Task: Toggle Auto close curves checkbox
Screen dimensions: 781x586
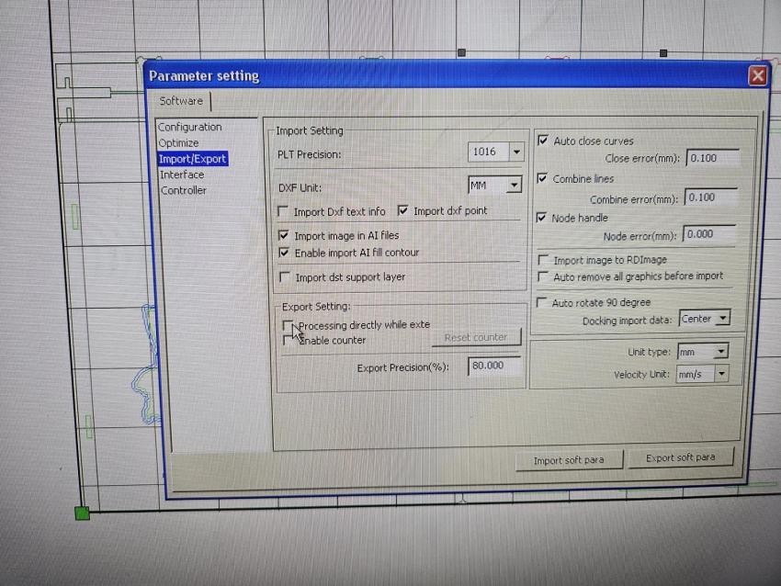Action: [543, 141]
